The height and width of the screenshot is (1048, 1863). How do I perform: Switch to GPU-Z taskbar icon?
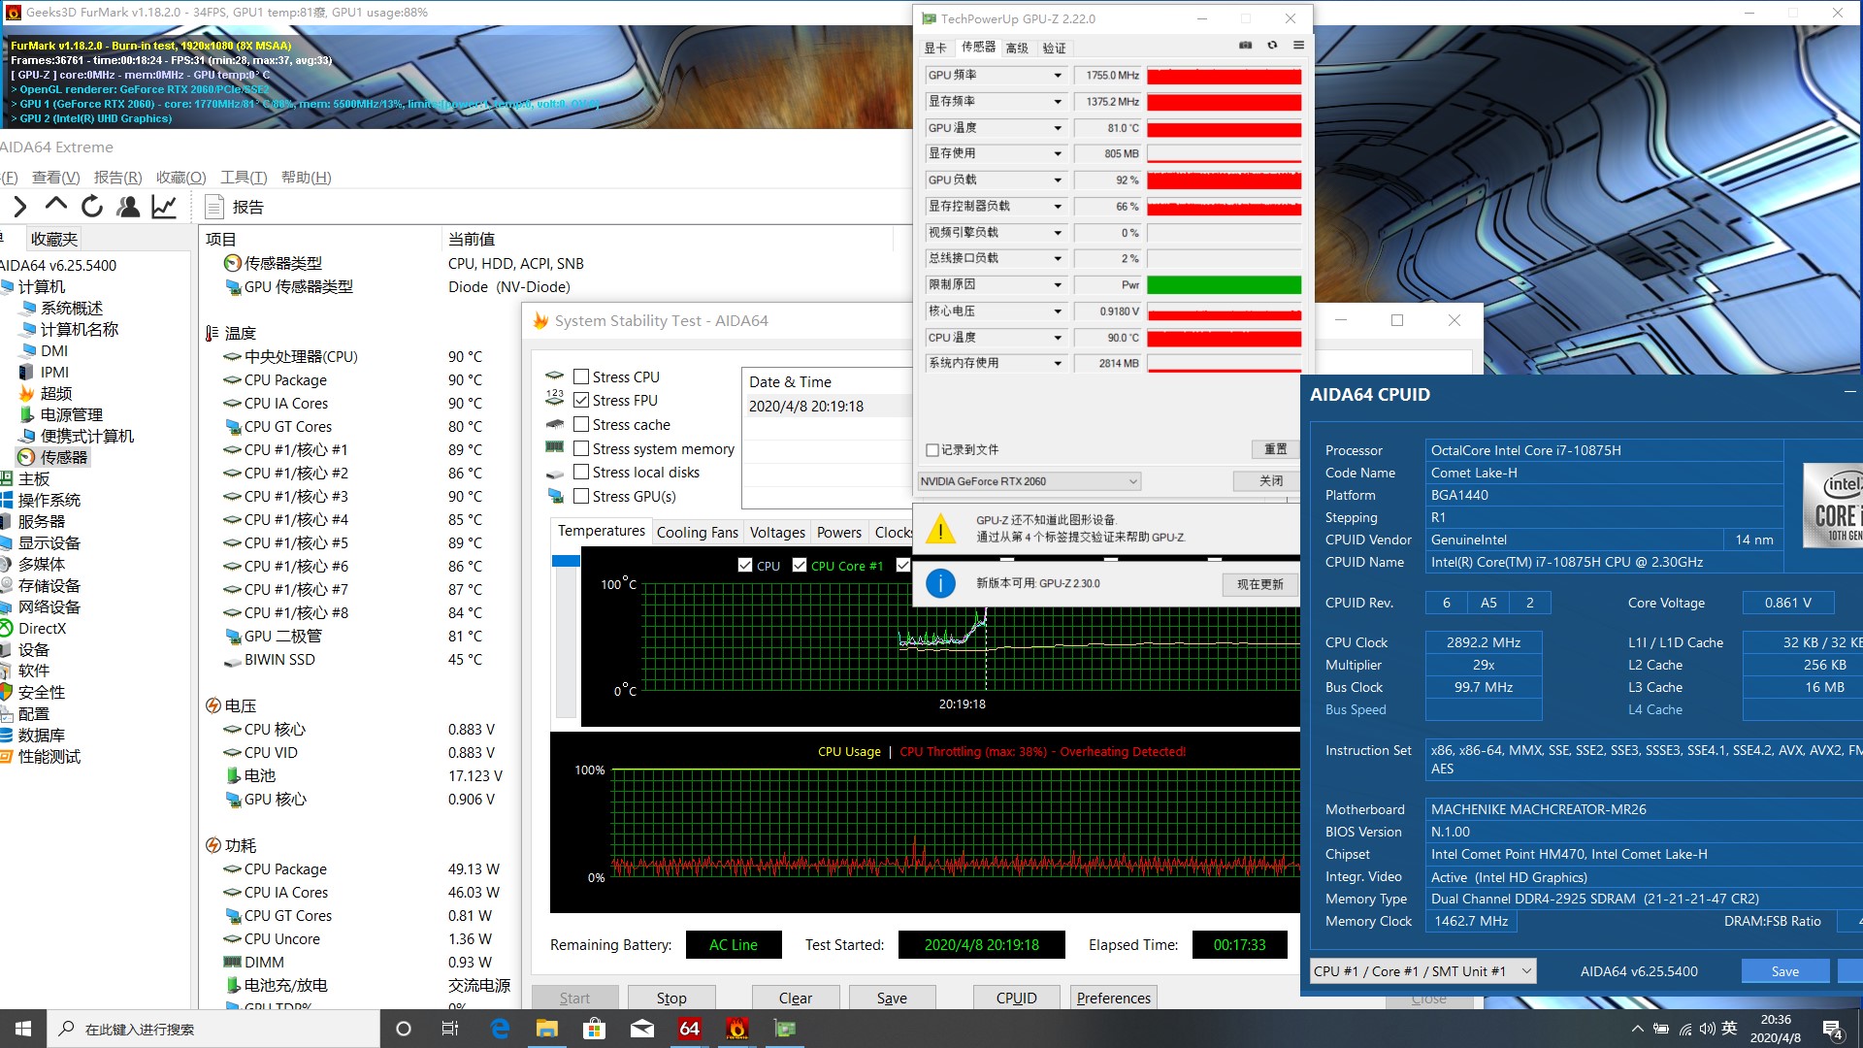784,1029
